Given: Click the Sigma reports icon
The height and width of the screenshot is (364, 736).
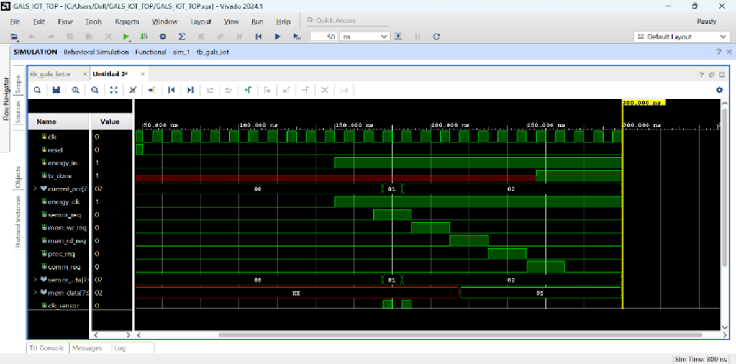Looking at the screenshot, I should click(181, 37).
